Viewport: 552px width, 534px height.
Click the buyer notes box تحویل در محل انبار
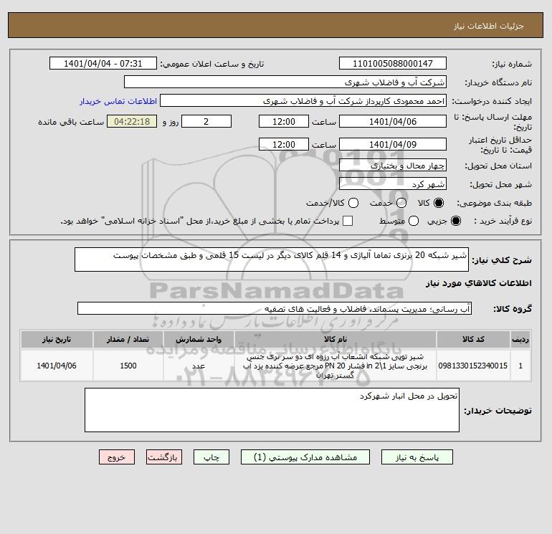tap(272, 410)
